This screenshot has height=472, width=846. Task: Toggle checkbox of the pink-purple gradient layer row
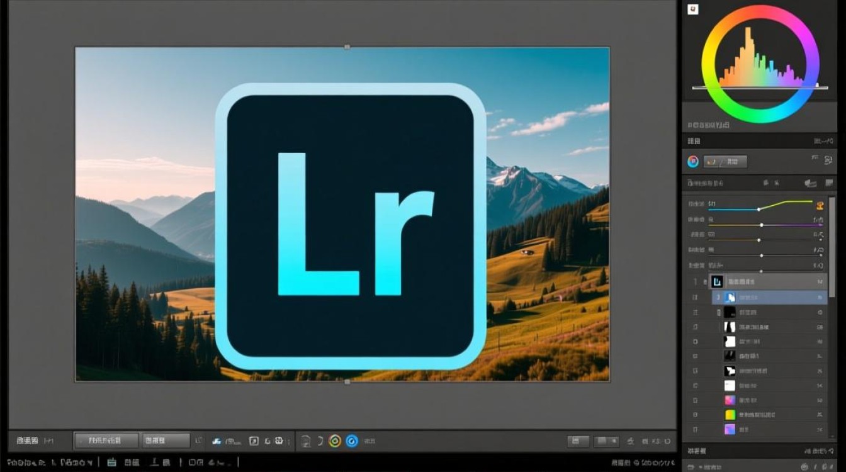pyautogui.click(x=695, y=400)
